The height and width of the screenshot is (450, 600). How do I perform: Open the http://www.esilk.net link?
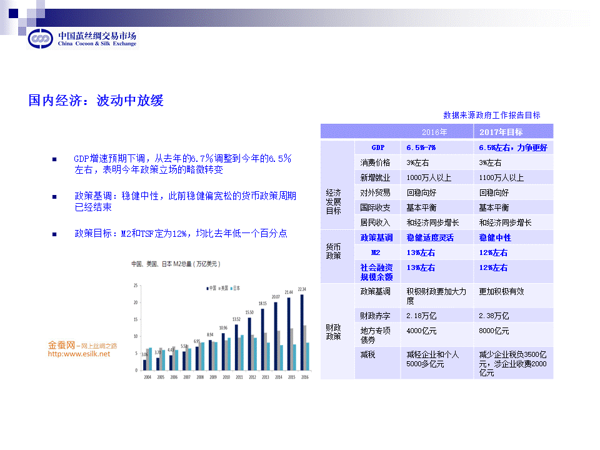click(x=79, y=354)
